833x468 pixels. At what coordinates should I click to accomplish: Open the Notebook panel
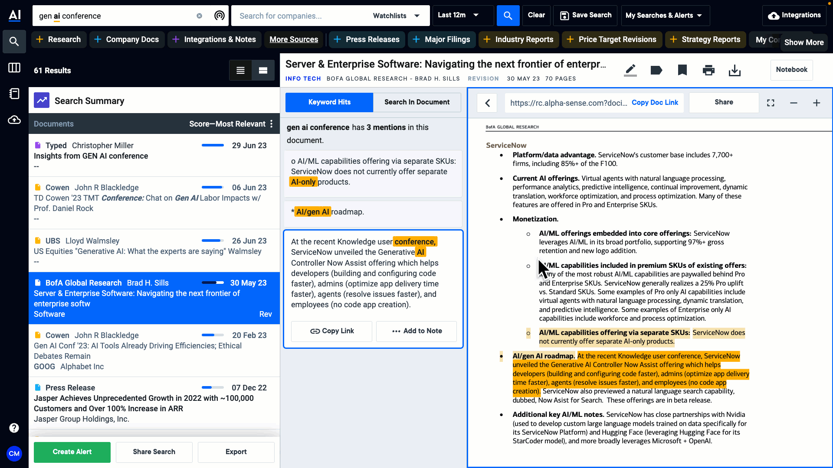click(x=791, y=70)
